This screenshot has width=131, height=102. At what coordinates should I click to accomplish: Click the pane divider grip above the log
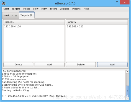65,69
